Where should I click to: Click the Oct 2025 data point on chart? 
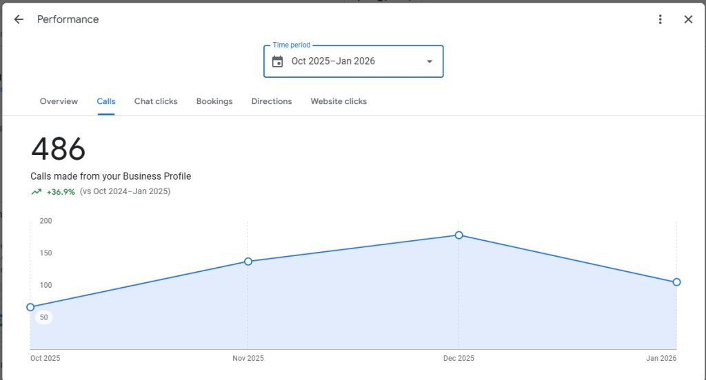click(30, 307)
